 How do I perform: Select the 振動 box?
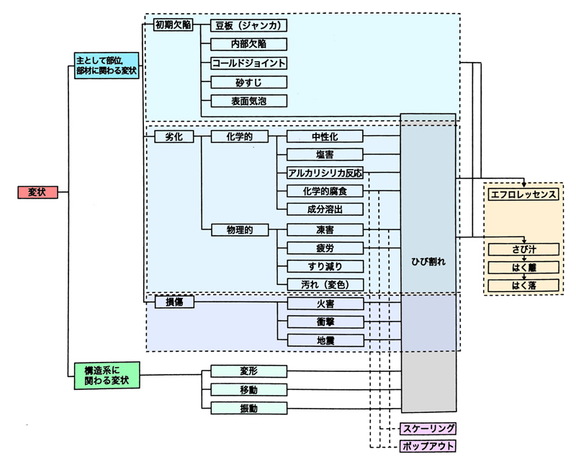tap(248, 409)
